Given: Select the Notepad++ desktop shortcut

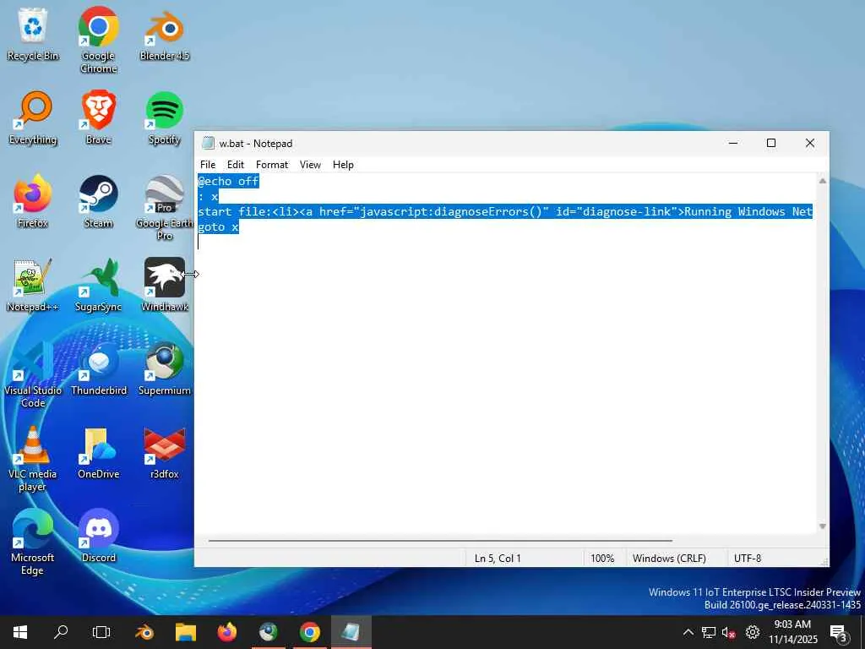Looking at the screenshot, I should tap(33, 286).
